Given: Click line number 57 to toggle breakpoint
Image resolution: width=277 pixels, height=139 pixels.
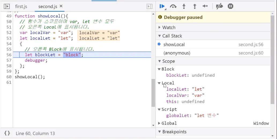Looking at the screenshot, I should pyautogui.click(x=9, y=60).
